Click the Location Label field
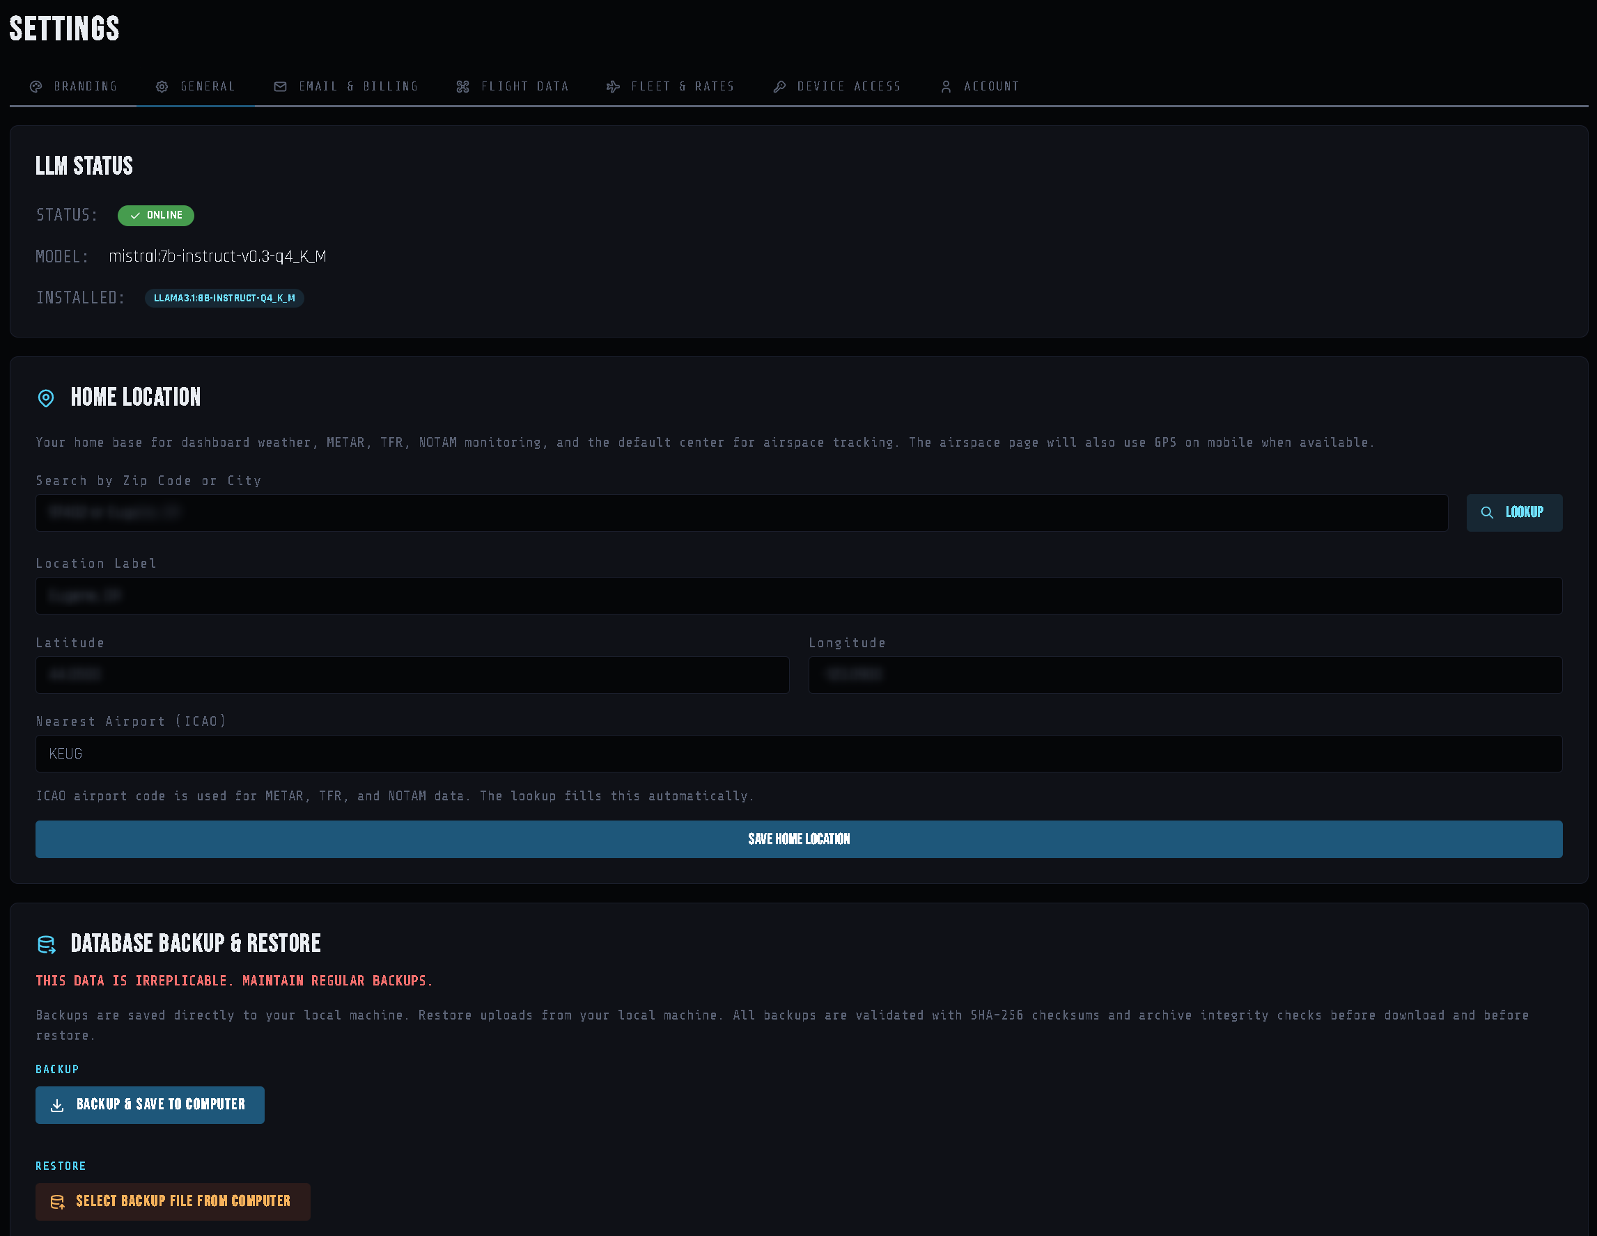Image resolution: width=1597 pixels, height=1236 pixels. click(798, 596)
